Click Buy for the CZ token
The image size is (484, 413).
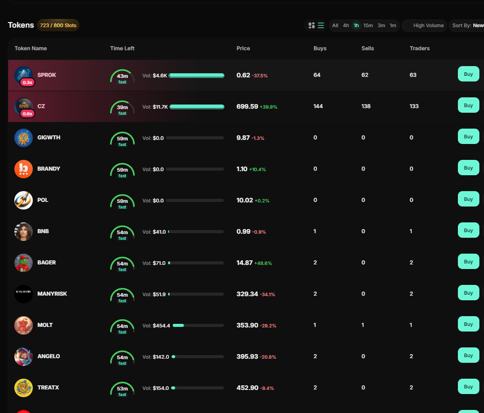pos(468,105)
